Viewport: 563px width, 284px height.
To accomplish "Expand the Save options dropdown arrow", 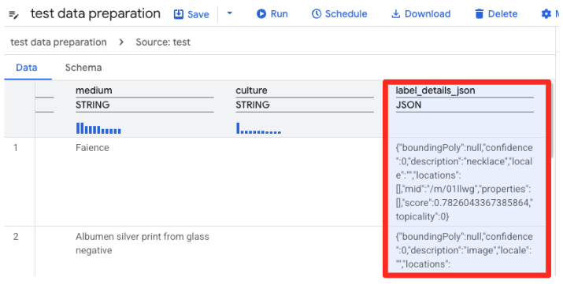I will click(230, 13).
